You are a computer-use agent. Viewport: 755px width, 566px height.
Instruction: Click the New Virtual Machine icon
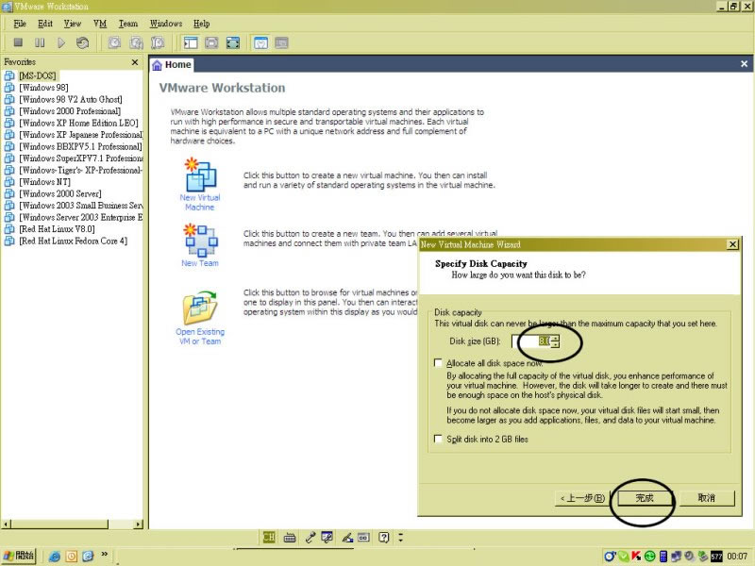point(200,175)
